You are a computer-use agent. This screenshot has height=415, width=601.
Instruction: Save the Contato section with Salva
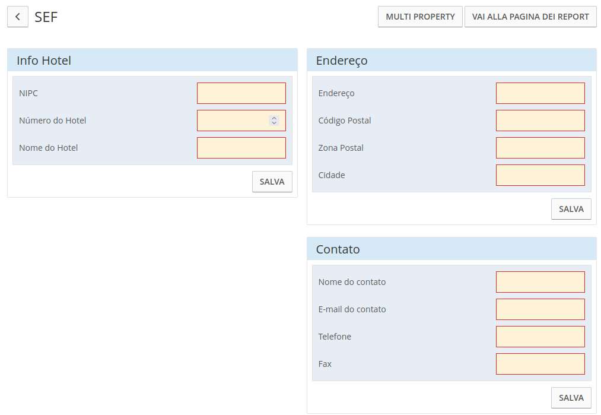tap(571, 398)
